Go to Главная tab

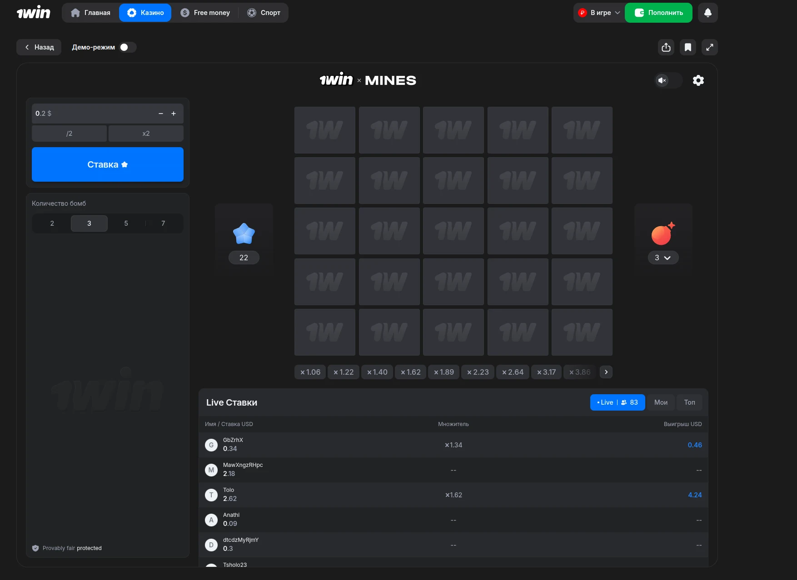91,13
